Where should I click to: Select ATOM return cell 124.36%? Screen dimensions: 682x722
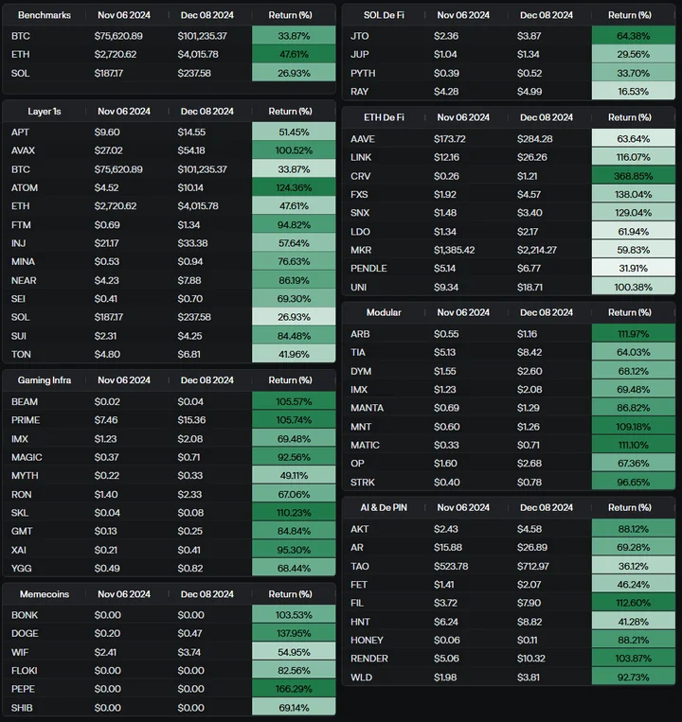pyautogui.click(x=294, y=188)
